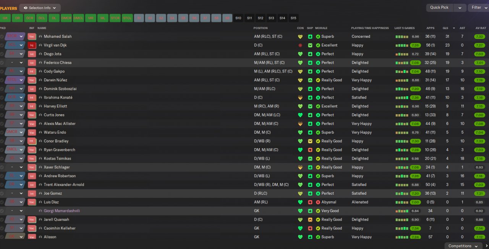The height and width of the screenshot is (249, 489).
Task: Open Mohamed Salah's player name link
Action: click(58, 37)
